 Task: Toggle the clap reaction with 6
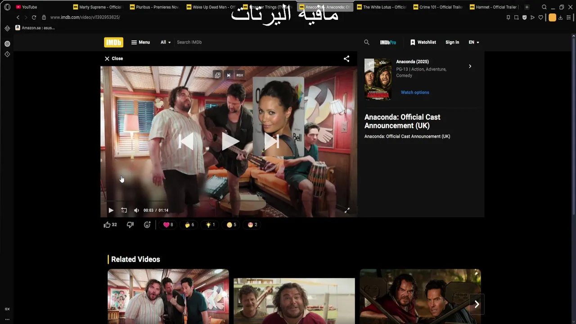(189, 225)
